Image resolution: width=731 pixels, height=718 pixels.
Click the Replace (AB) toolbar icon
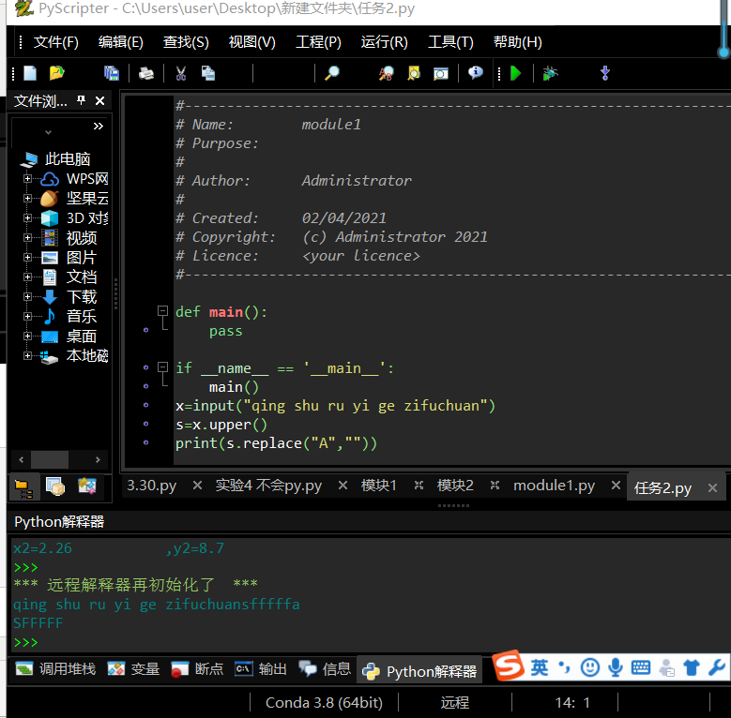point(386,73)
